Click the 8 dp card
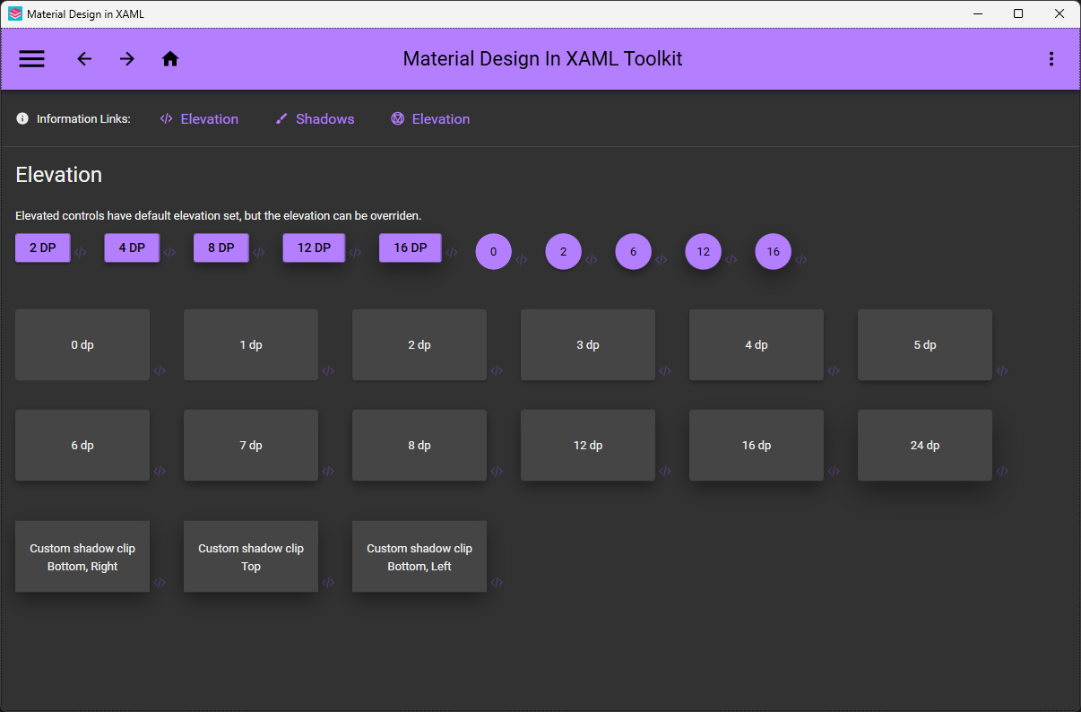 [419, 446]
